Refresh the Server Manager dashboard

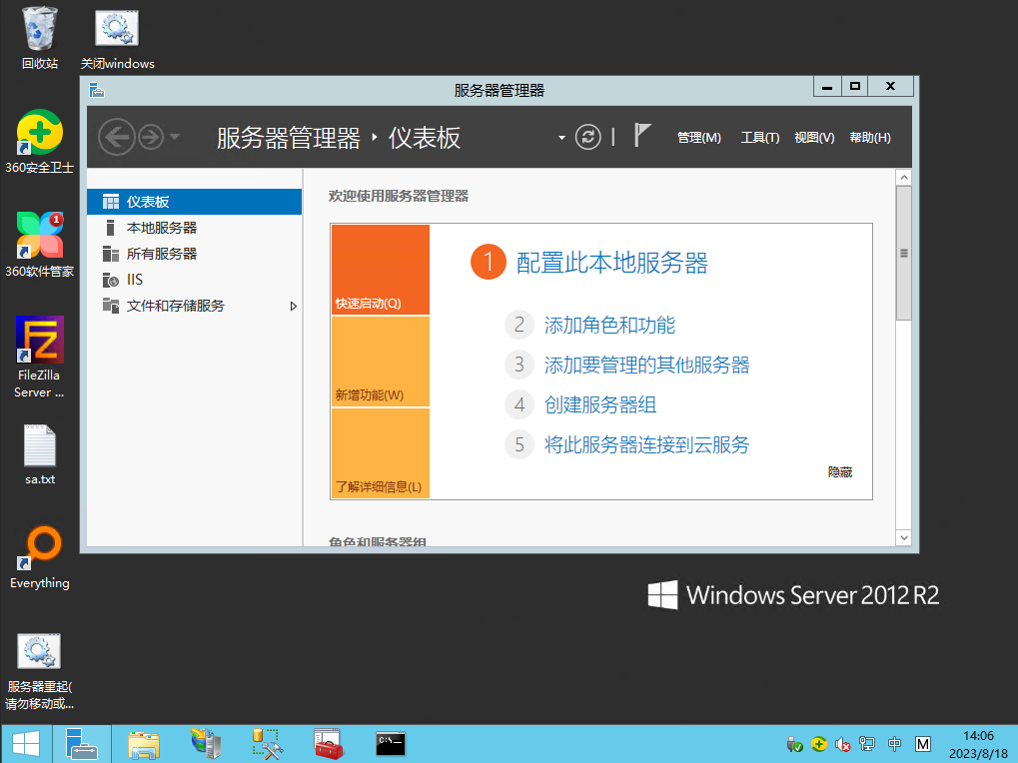588,137
